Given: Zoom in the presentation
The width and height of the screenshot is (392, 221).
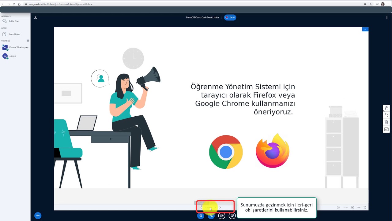Looking at the screenshot, I should click(352, 207).
